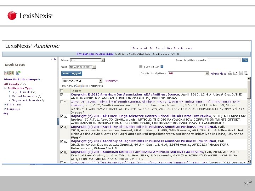Uncheck result 1 American Bar Association checkbox

(62, 94)
